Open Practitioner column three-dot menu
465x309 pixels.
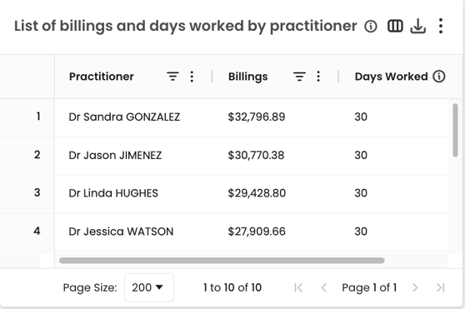[x=192, y=77]
